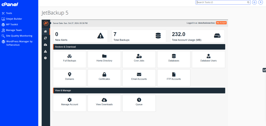Open the statistics chart side tab
Image resolution: width=266 pixels, height=126 pixels.
pos(264,70)
